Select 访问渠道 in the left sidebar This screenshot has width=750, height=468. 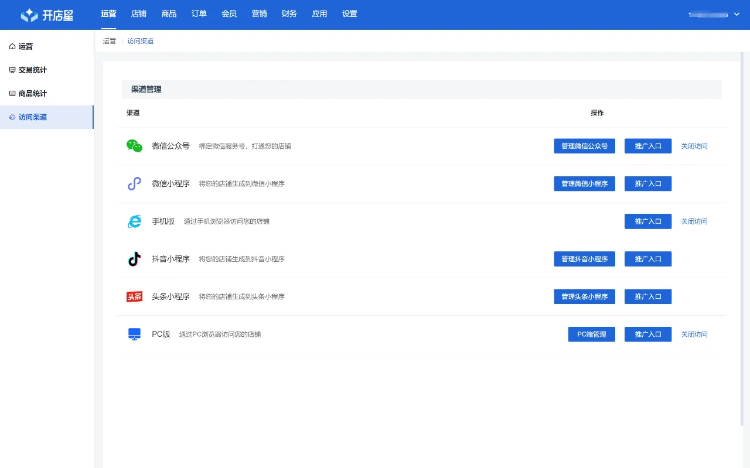47,117
